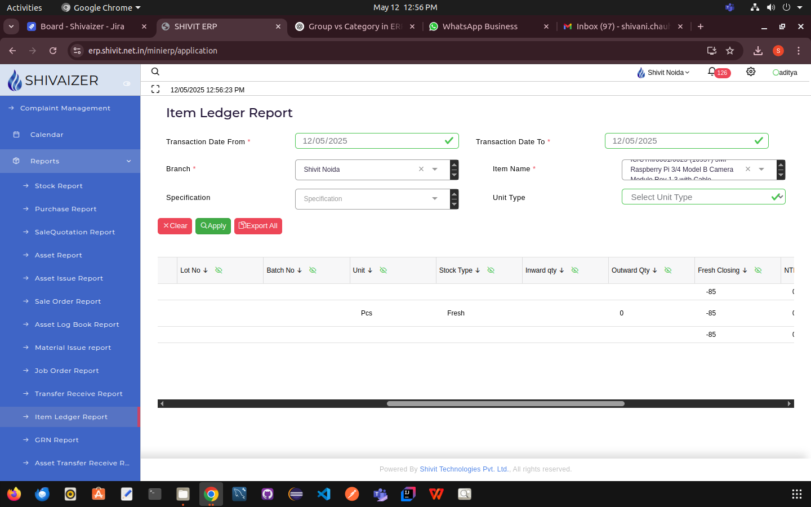Toggle fullscreen using the expand icon
Viewport: 811px width, 507px height.
[x=155, y=89]
